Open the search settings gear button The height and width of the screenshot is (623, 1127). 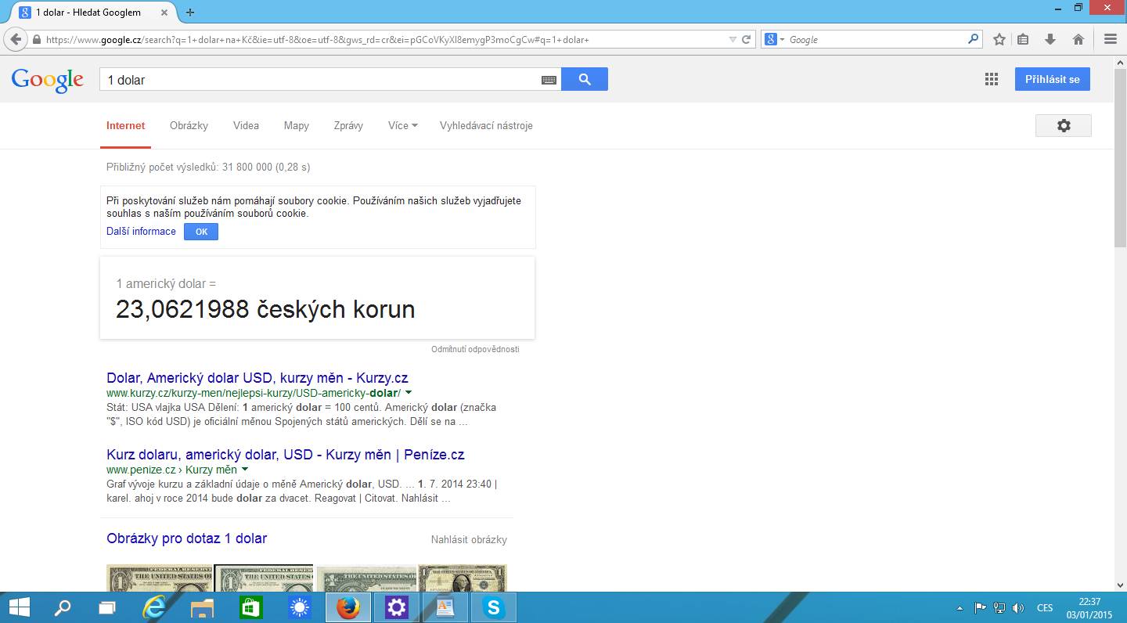[x=1064, y=125]
